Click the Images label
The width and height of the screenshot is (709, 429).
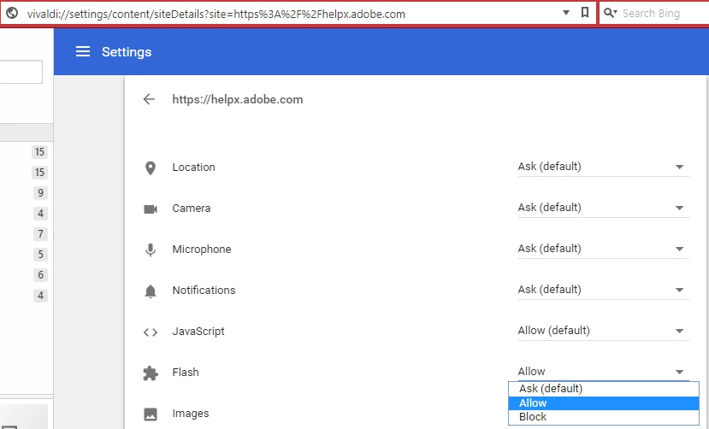click(x=191, y=414)
